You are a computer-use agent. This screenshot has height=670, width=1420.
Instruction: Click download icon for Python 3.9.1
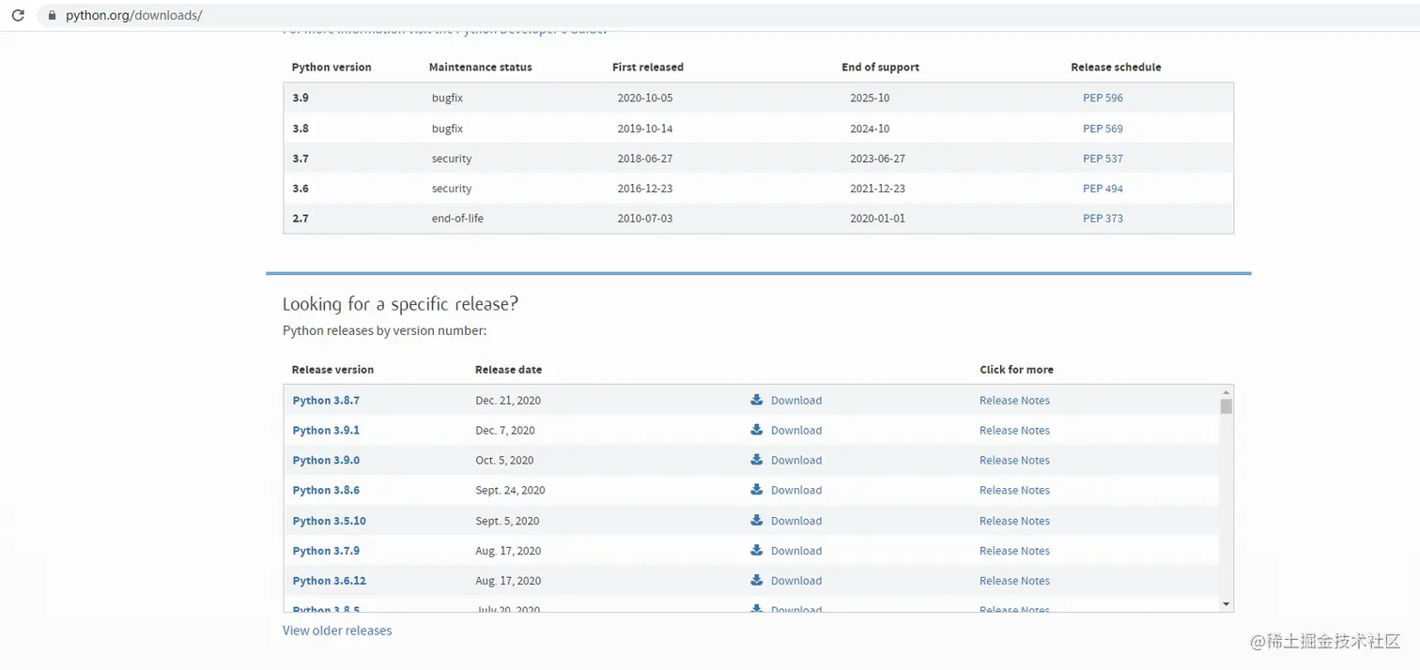[757, 430]
